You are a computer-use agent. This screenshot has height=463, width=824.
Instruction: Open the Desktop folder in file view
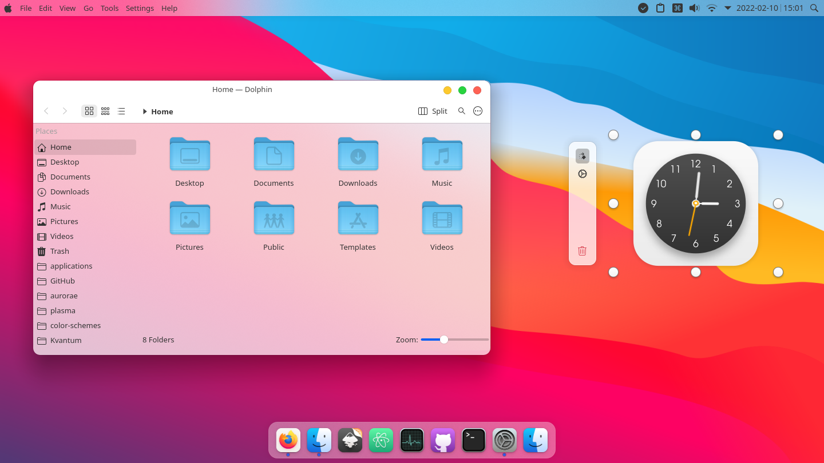tap(189, 154)
